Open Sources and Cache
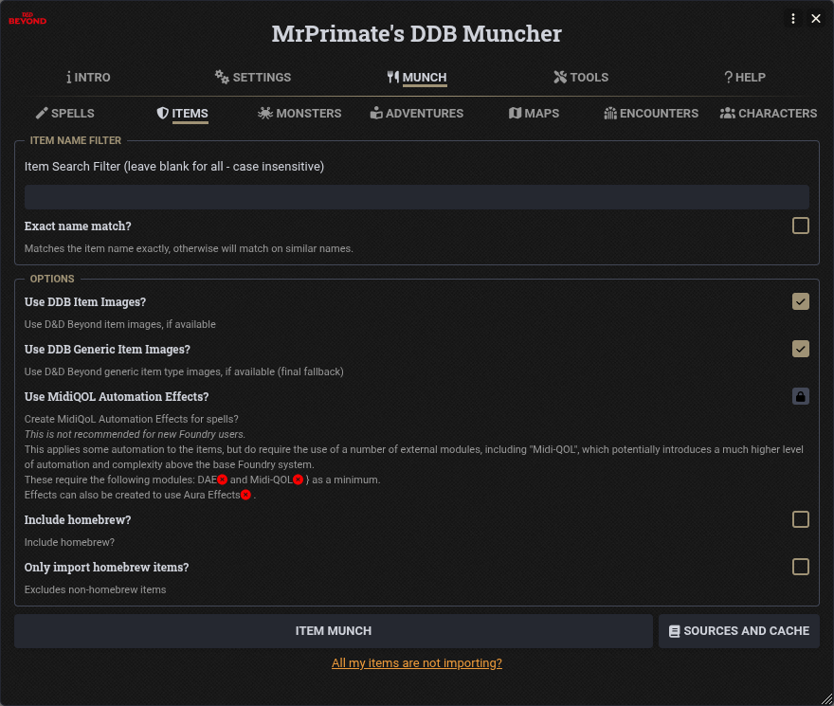This screenshot has width=834, height=706. [x=739, y=631]
